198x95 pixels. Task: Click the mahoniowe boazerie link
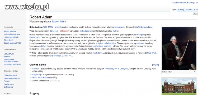pyautogui.click(x=102, y=46)
